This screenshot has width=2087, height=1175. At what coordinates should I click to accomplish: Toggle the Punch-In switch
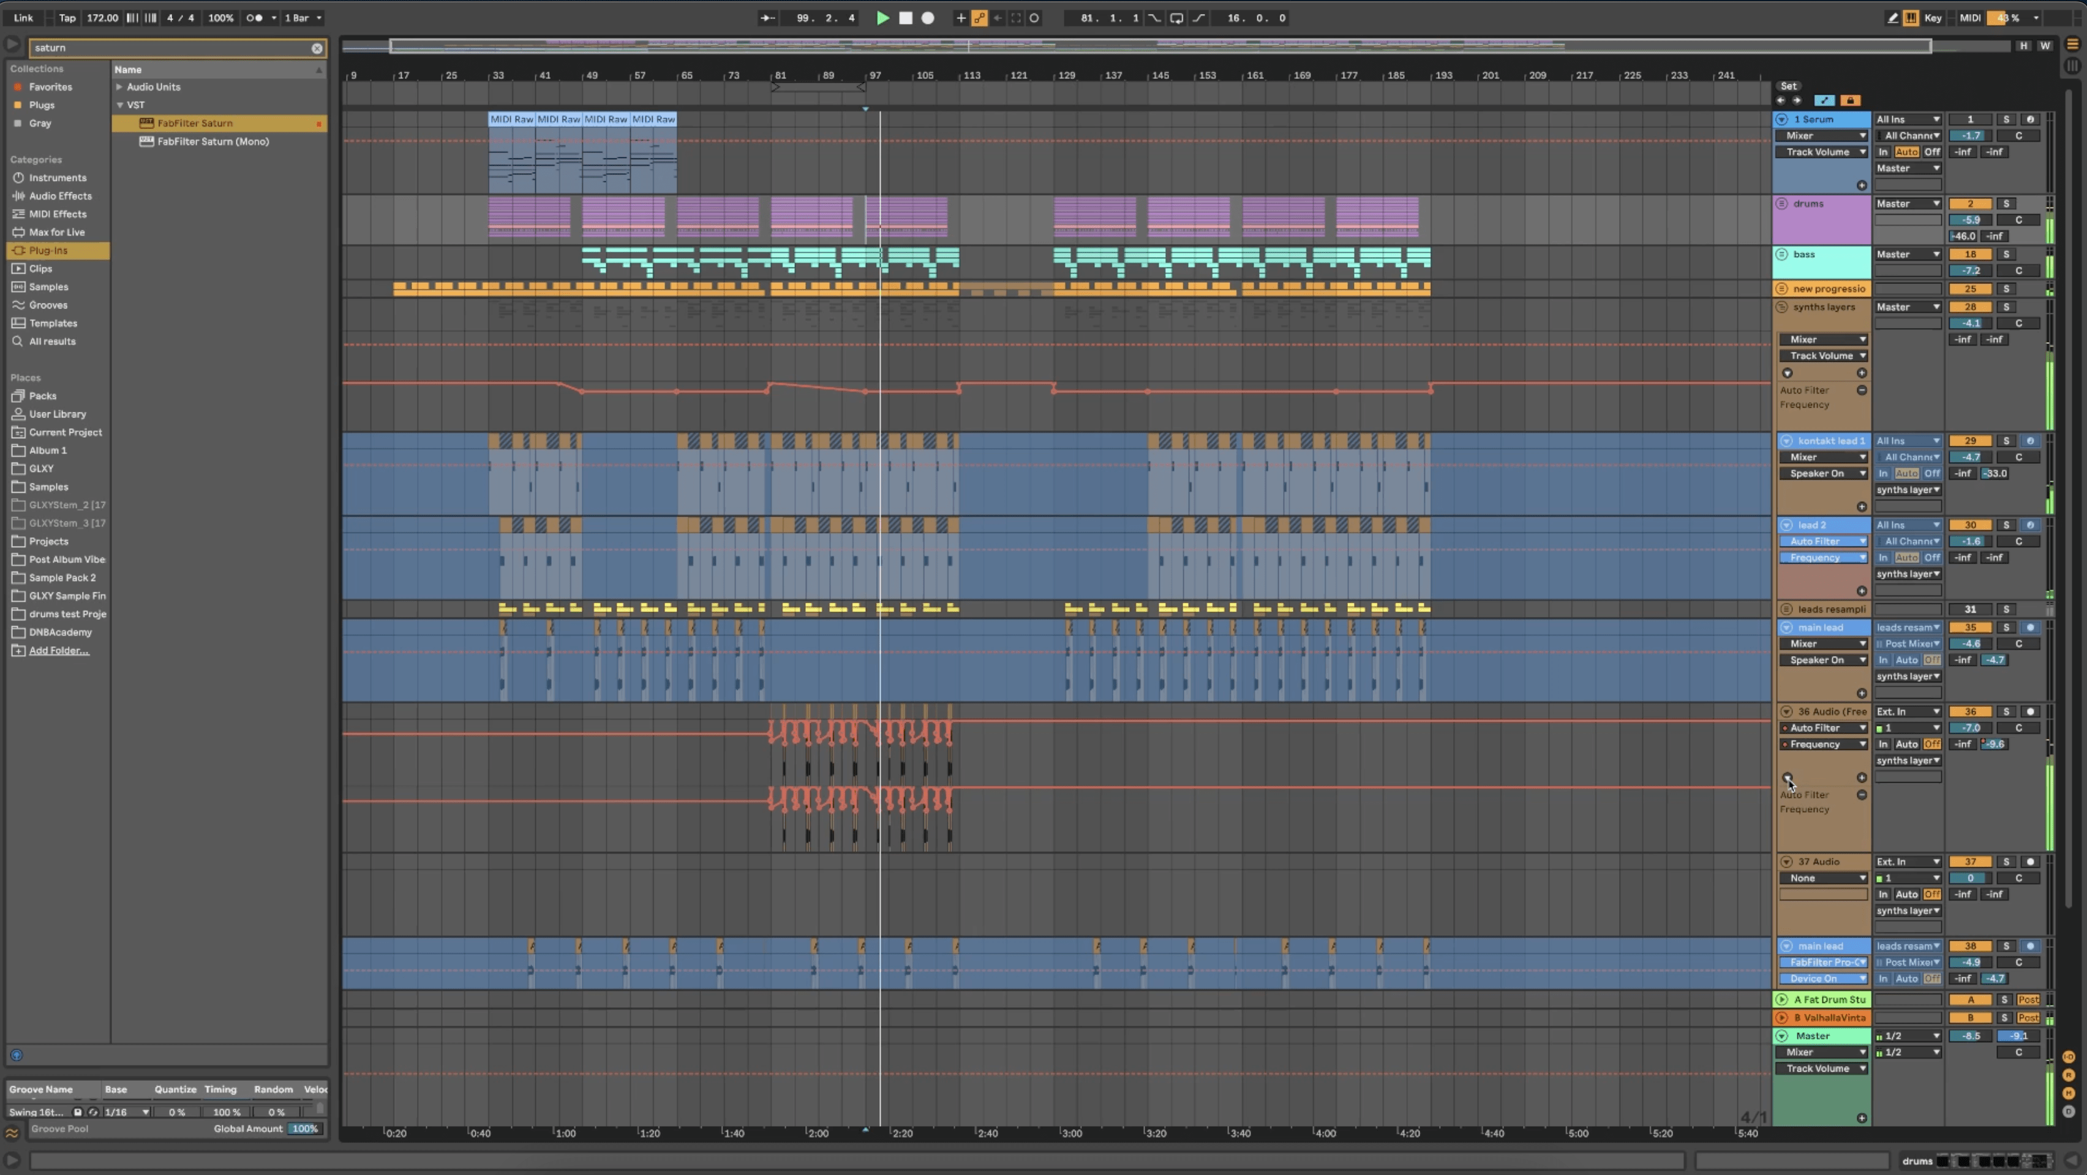1154,18
